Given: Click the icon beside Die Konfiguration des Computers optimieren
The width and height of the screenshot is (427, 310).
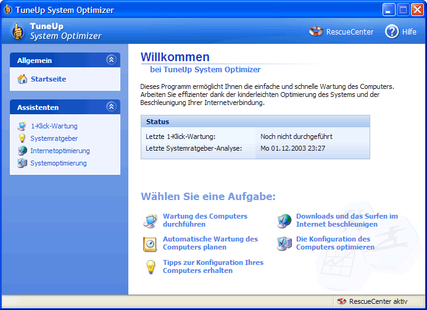Looking at the screenshot, I should point(284,243).
